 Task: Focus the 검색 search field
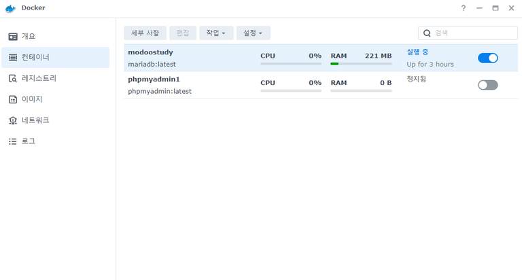click(x=468, y=33)
